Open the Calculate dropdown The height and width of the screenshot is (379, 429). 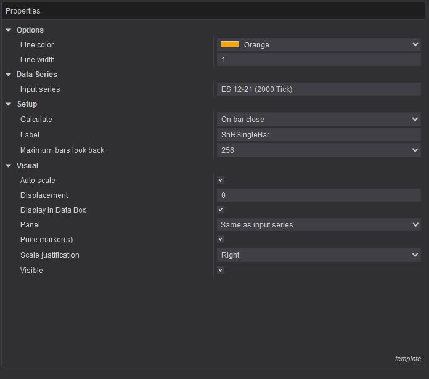click(415, 120)
